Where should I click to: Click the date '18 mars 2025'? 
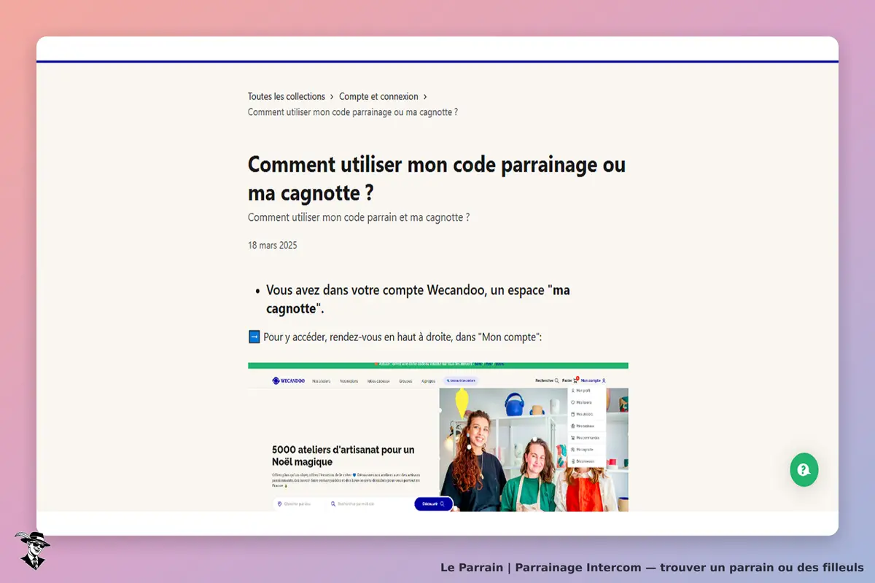click(x=273, y=246)
